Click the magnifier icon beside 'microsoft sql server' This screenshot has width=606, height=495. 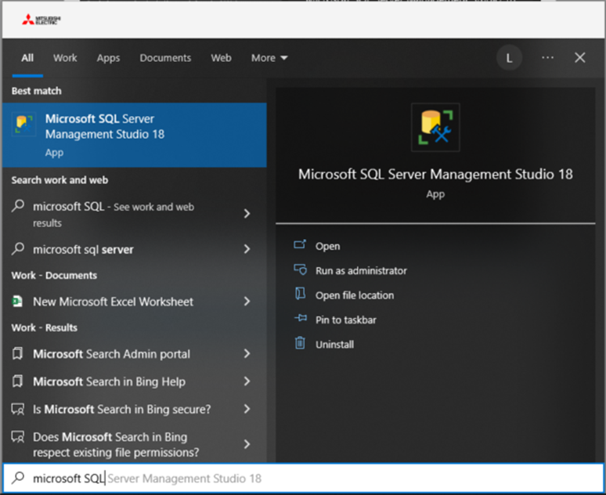(x=18, y=248)
